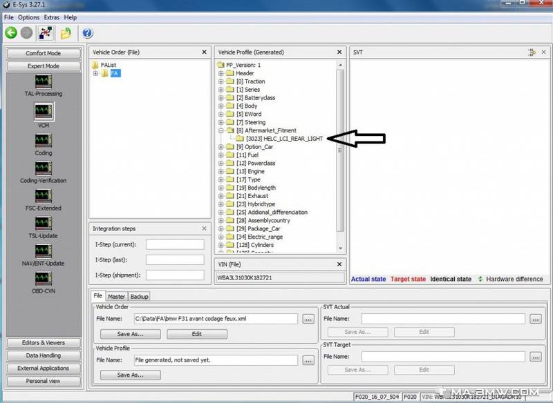The width and height of the screenshot is (553, 403).
Task: Close the VIN (File) panel
Action: click(x=339, y=264)
